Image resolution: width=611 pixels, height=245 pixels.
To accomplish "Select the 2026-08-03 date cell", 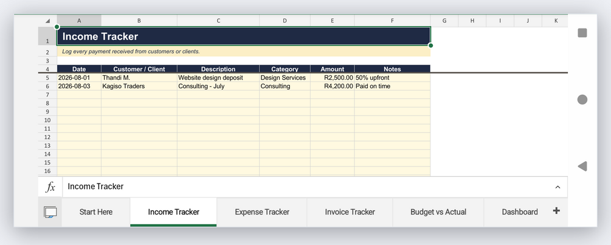I will pos(79,86).
